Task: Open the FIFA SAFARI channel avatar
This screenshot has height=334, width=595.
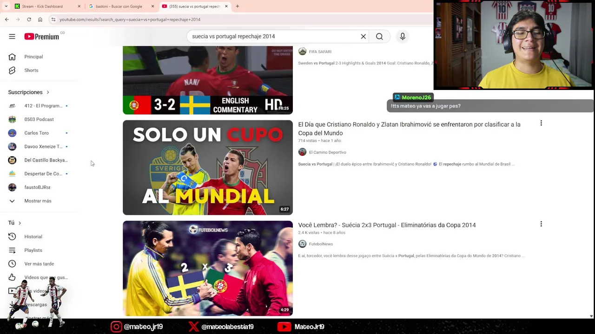Action: click(x=302, y=51)
